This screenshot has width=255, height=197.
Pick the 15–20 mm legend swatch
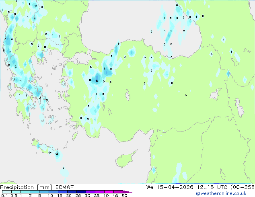point(62,192)
